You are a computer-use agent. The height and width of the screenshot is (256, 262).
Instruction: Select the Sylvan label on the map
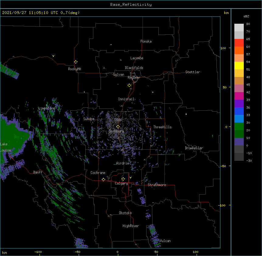click(x=119, y=74)
